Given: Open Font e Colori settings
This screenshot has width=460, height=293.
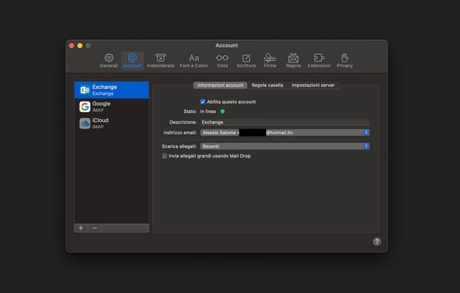Looking at the screenshot, I should [194, 61].
